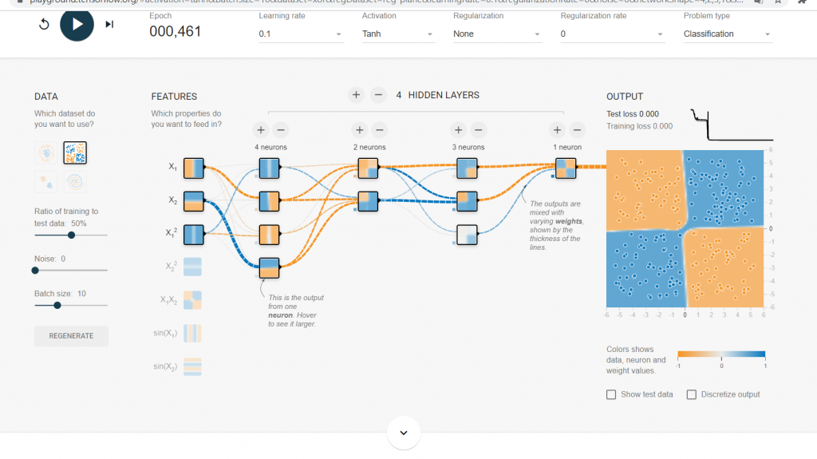817x459 pixels.
Task: Open the Learning rate dropdown
Action: point(301,34)
